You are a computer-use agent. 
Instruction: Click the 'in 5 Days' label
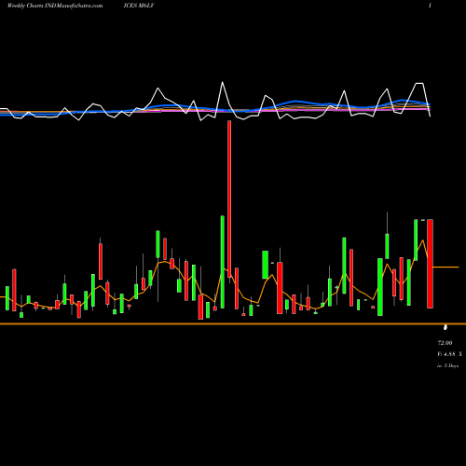point(447,366)
